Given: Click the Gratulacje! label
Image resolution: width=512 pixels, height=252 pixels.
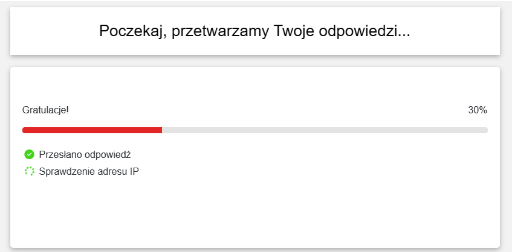Looking at the screenshot, I should (45, 110).
